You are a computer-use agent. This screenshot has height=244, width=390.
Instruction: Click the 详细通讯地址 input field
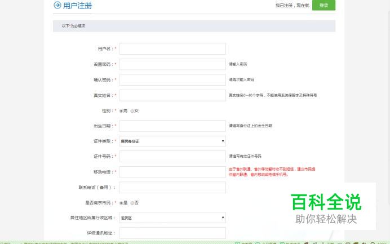(172, 233)
